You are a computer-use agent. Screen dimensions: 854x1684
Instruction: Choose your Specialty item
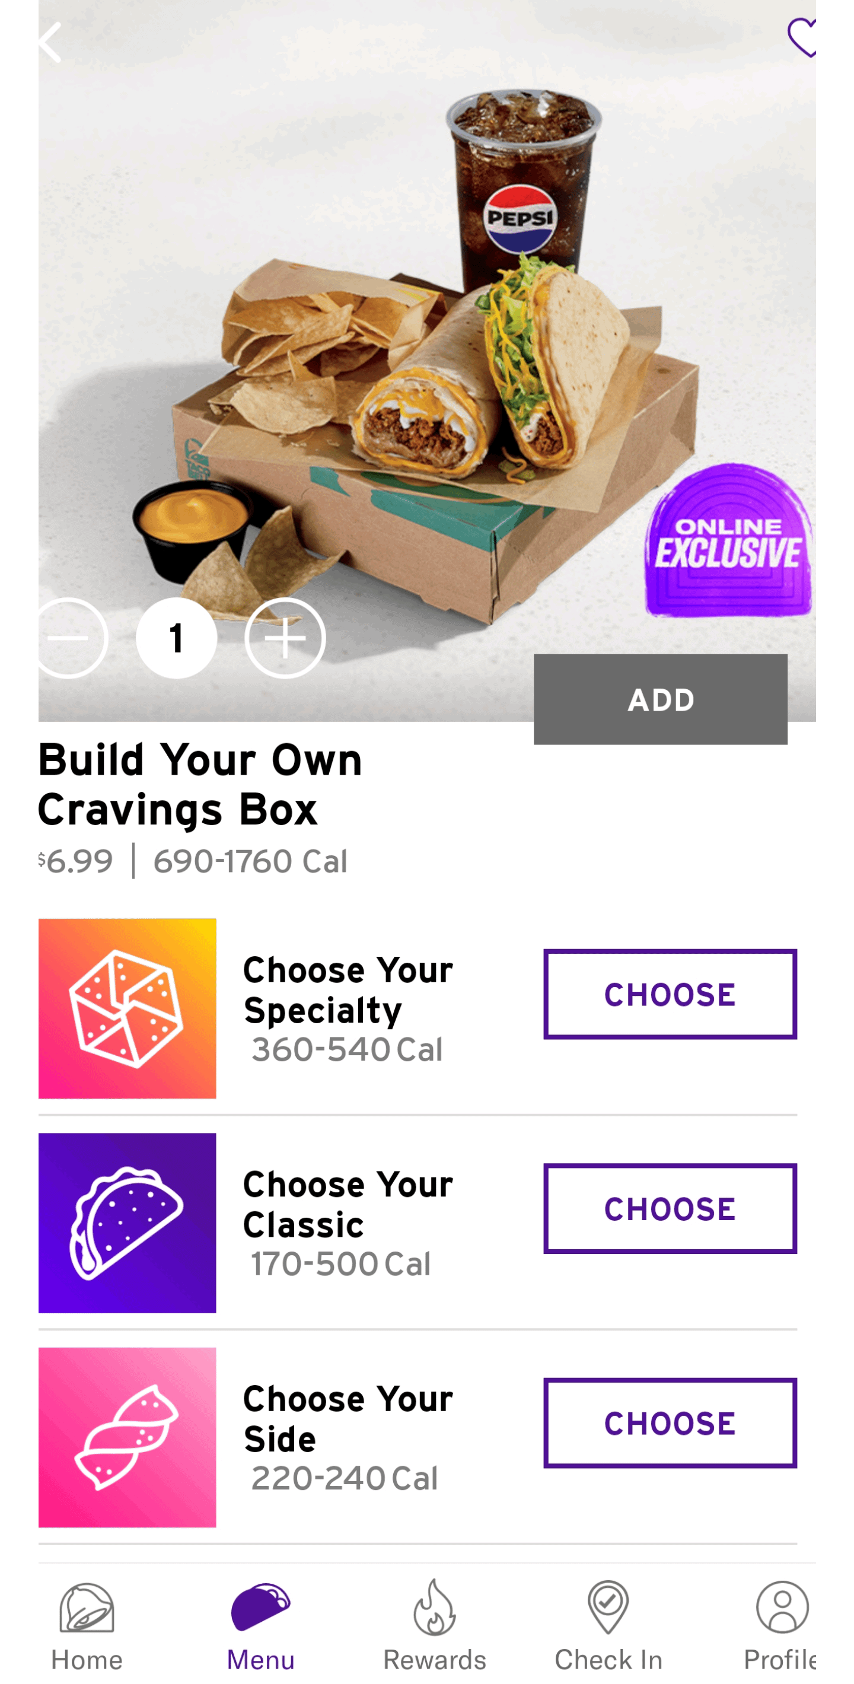[670, 994]
